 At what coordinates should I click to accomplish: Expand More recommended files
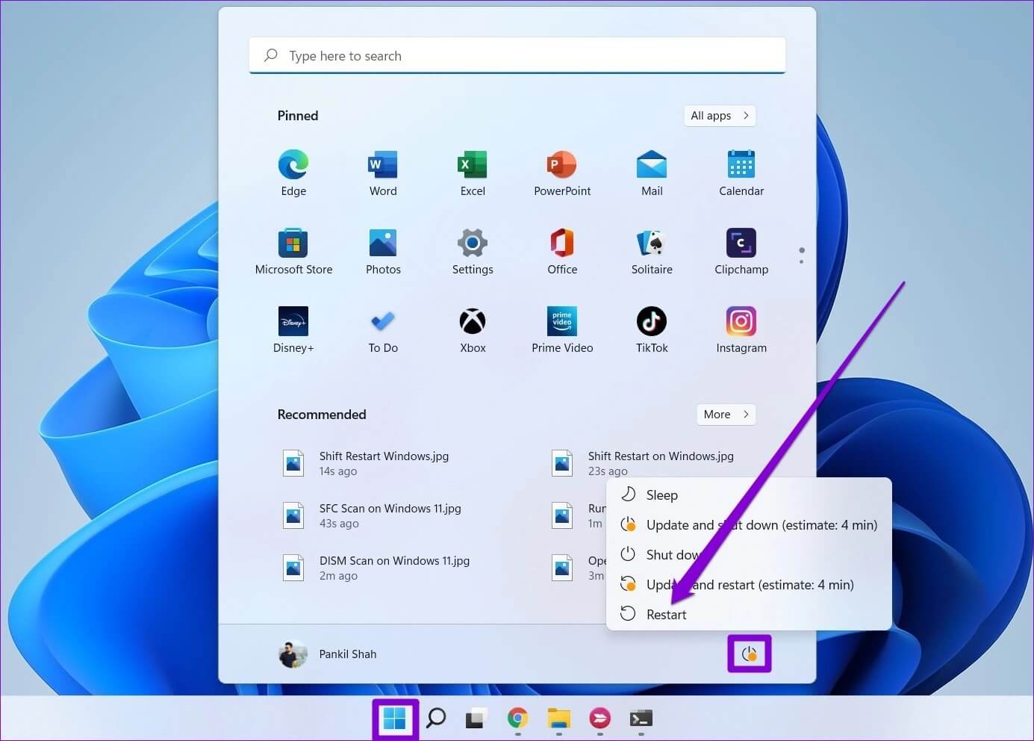coord(726,415)
